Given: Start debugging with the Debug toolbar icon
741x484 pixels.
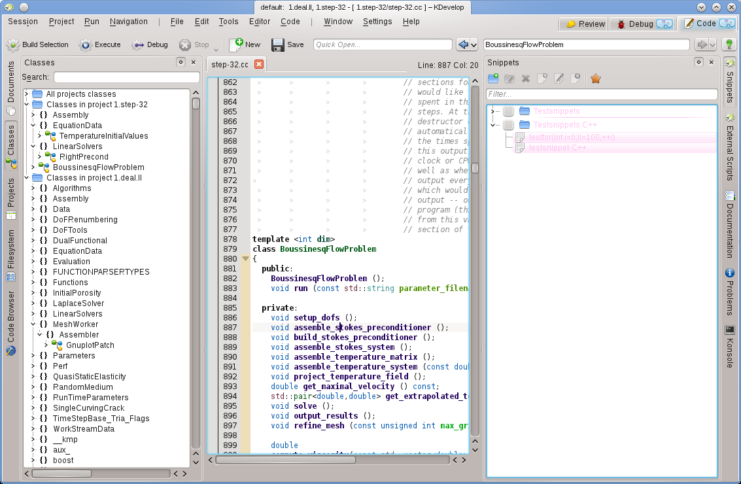Looking at the screenshot, I should 137,45.
